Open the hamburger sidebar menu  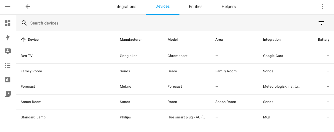(x=8, y=6)
